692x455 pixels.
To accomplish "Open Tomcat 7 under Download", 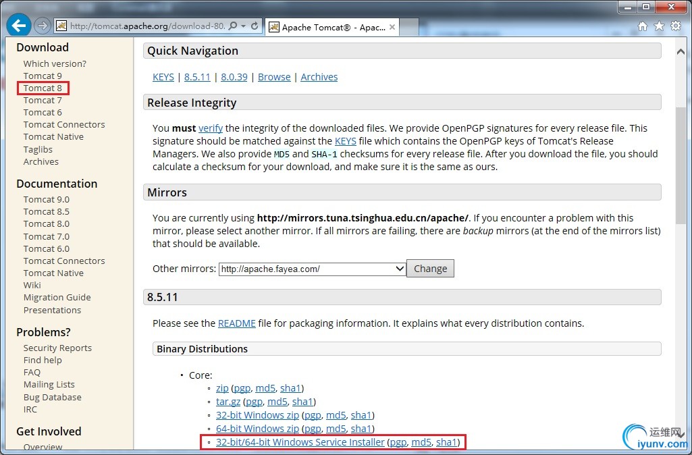I will 43,100.
